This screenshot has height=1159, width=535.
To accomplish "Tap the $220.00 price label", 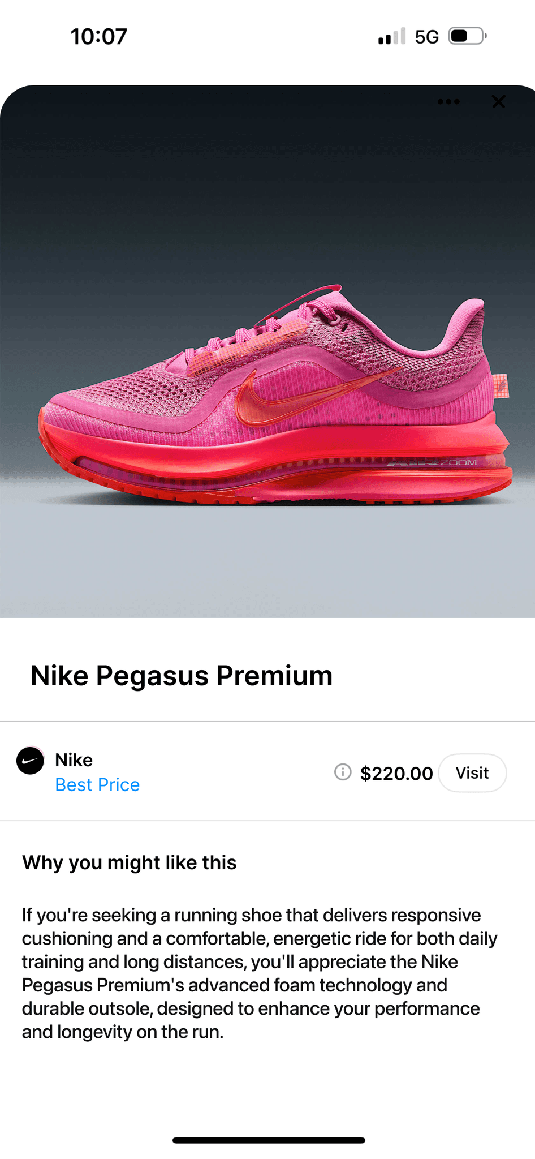I will (396, 774).
